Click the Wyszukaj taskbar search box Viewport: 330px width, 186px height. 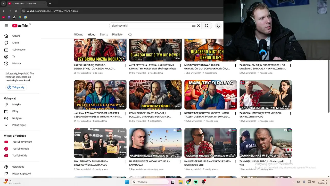[150, 182]
